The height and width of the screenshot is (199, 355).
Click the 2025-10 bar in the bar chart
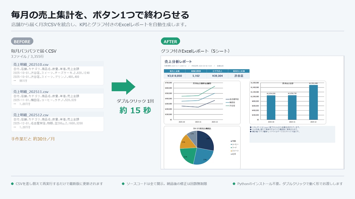point(271,107)
